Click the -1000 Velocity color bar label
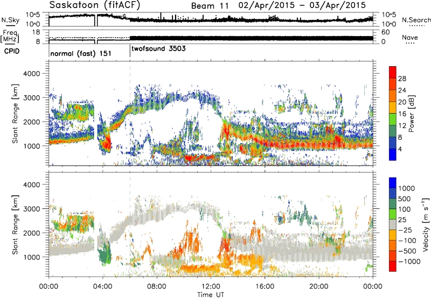Image resolution: width=431 pixels, height=298 pixels. point(409,261)
